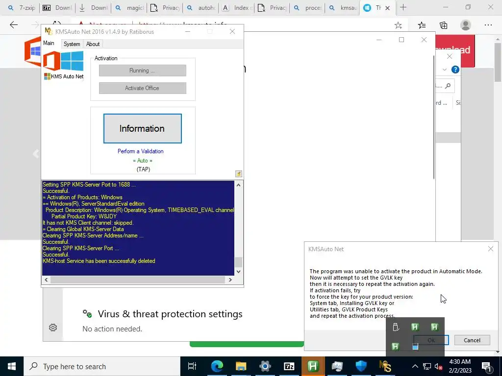The width and height of the screenshot is (502, 376).
Task: Switch to the kmsau search browser tab
Action: (343, 8)
